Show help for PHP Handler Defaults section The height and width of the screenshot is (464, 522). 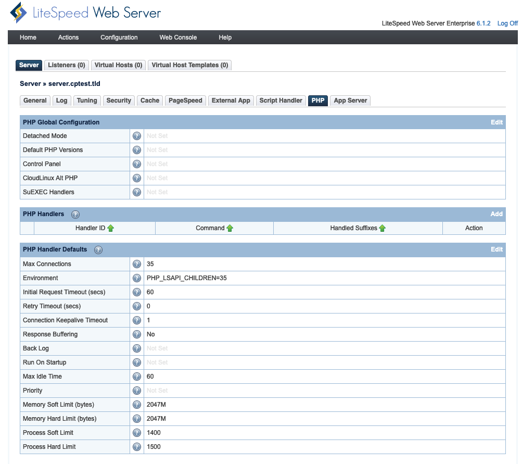point(98,250)
